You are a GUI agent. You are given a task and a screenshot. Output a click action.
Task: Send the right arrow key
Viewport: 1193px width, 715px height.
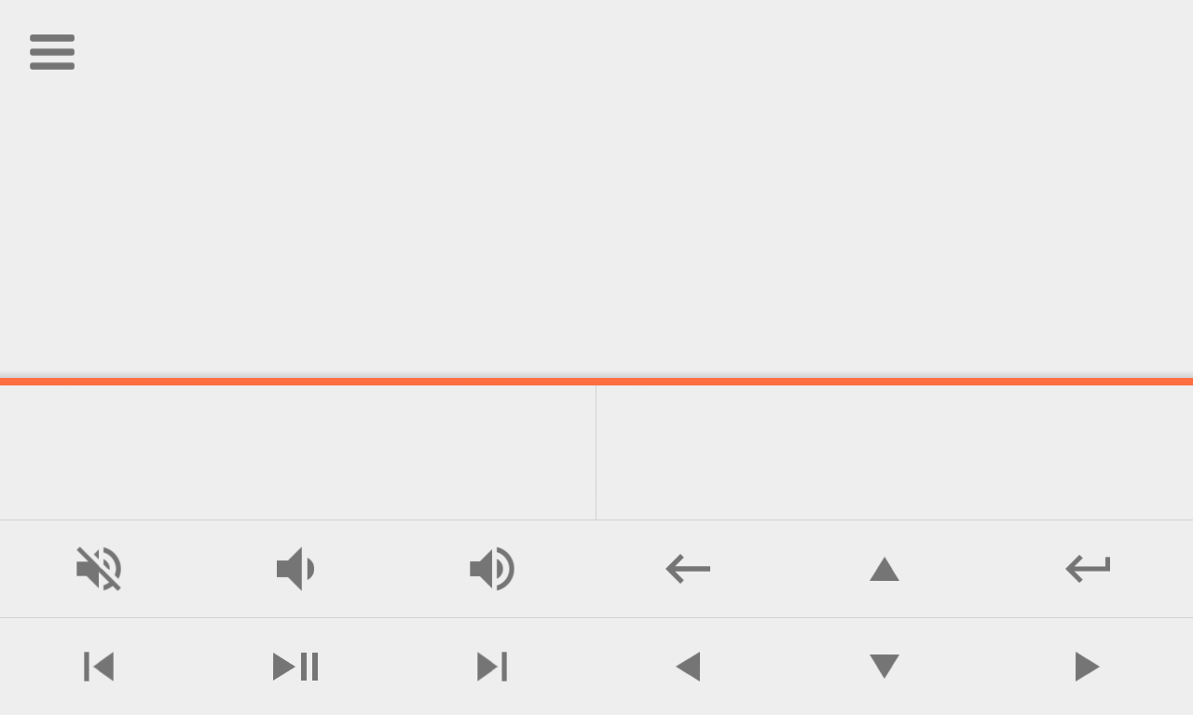click(x=1088, y=667)
